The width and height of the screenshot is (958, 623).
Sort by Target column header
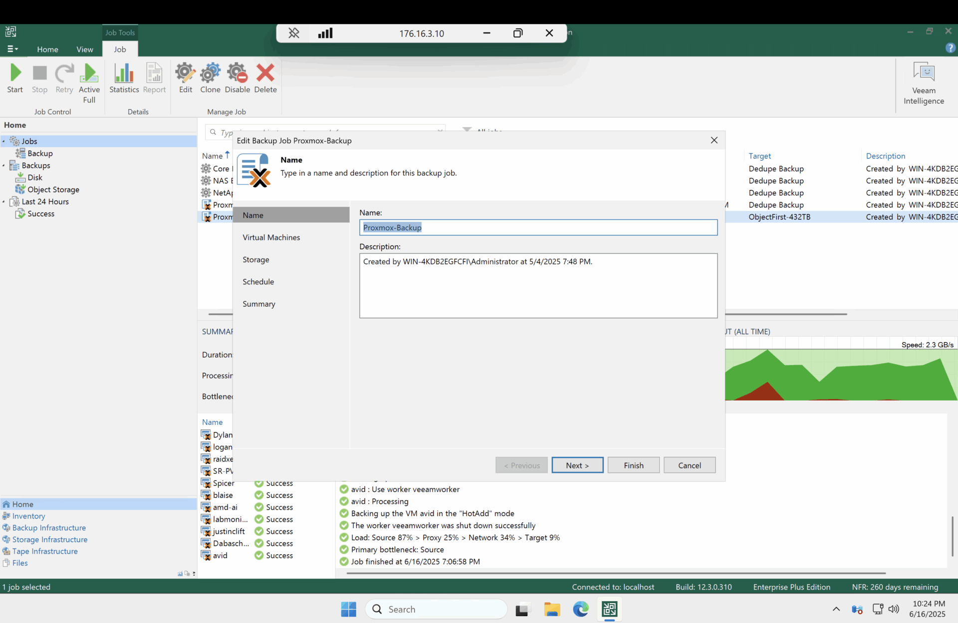[759, 156]
